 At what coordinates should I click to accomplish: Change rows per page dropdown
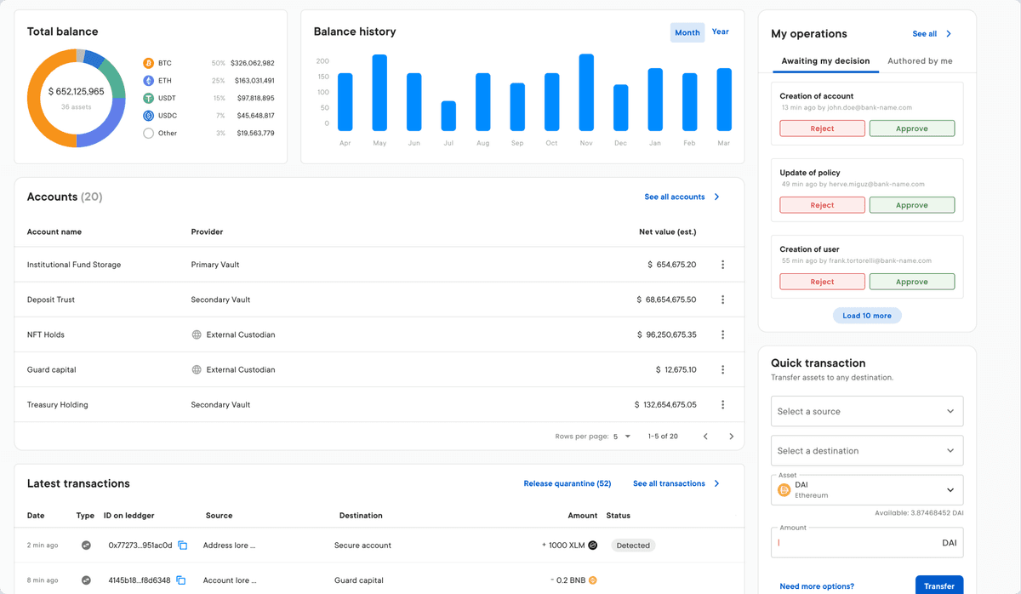[x=621, y=437]
